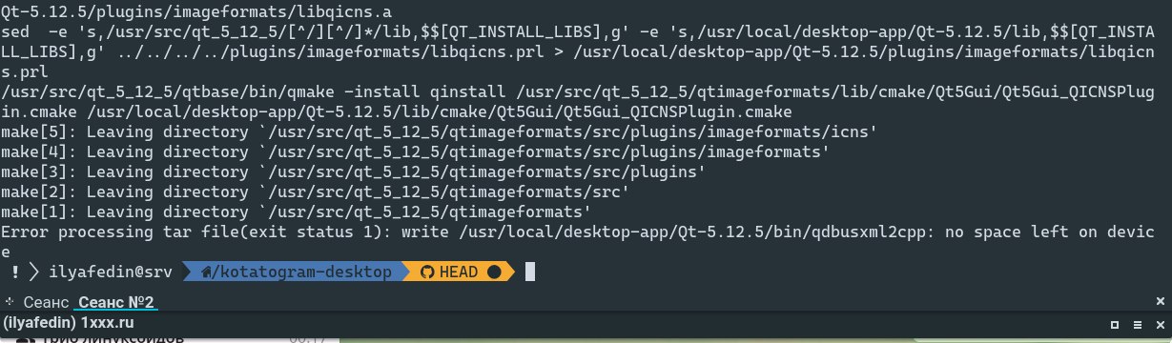Click the 'make[2]: Leaving directory' line
The width and height of the screenshot is (1172, 343).
316,192
